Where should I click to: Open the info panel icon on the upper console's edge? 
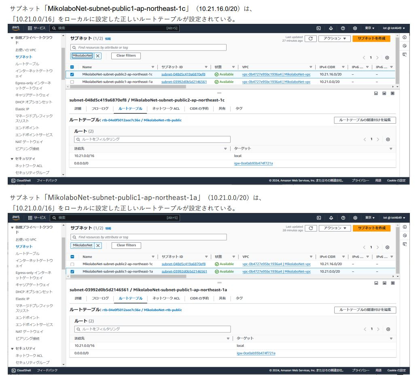click(x=405, y=38)
